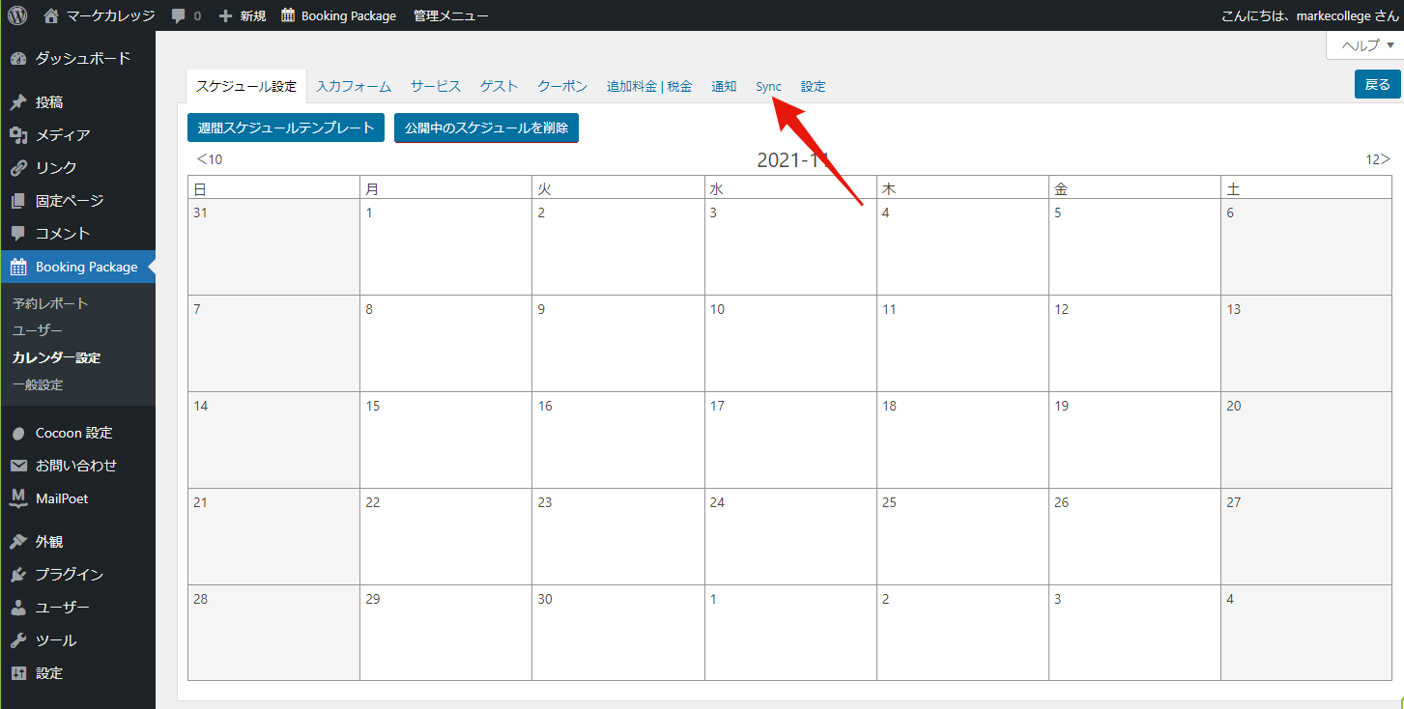Image resolution: width=1404 pixels, height=709 pixels.
Task: Click the plus icon for 新規
Action: click(x=225, y=15)
